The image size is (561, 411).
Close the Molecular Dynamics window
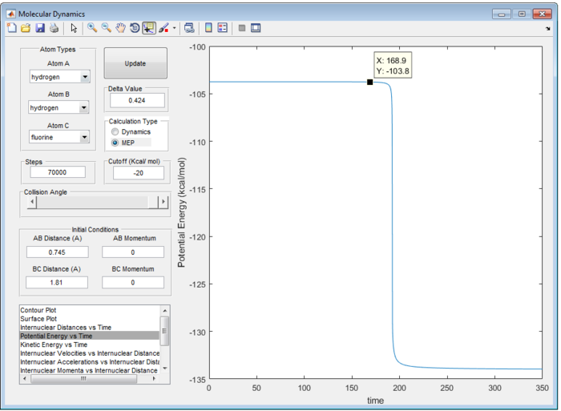coord(542,14)
